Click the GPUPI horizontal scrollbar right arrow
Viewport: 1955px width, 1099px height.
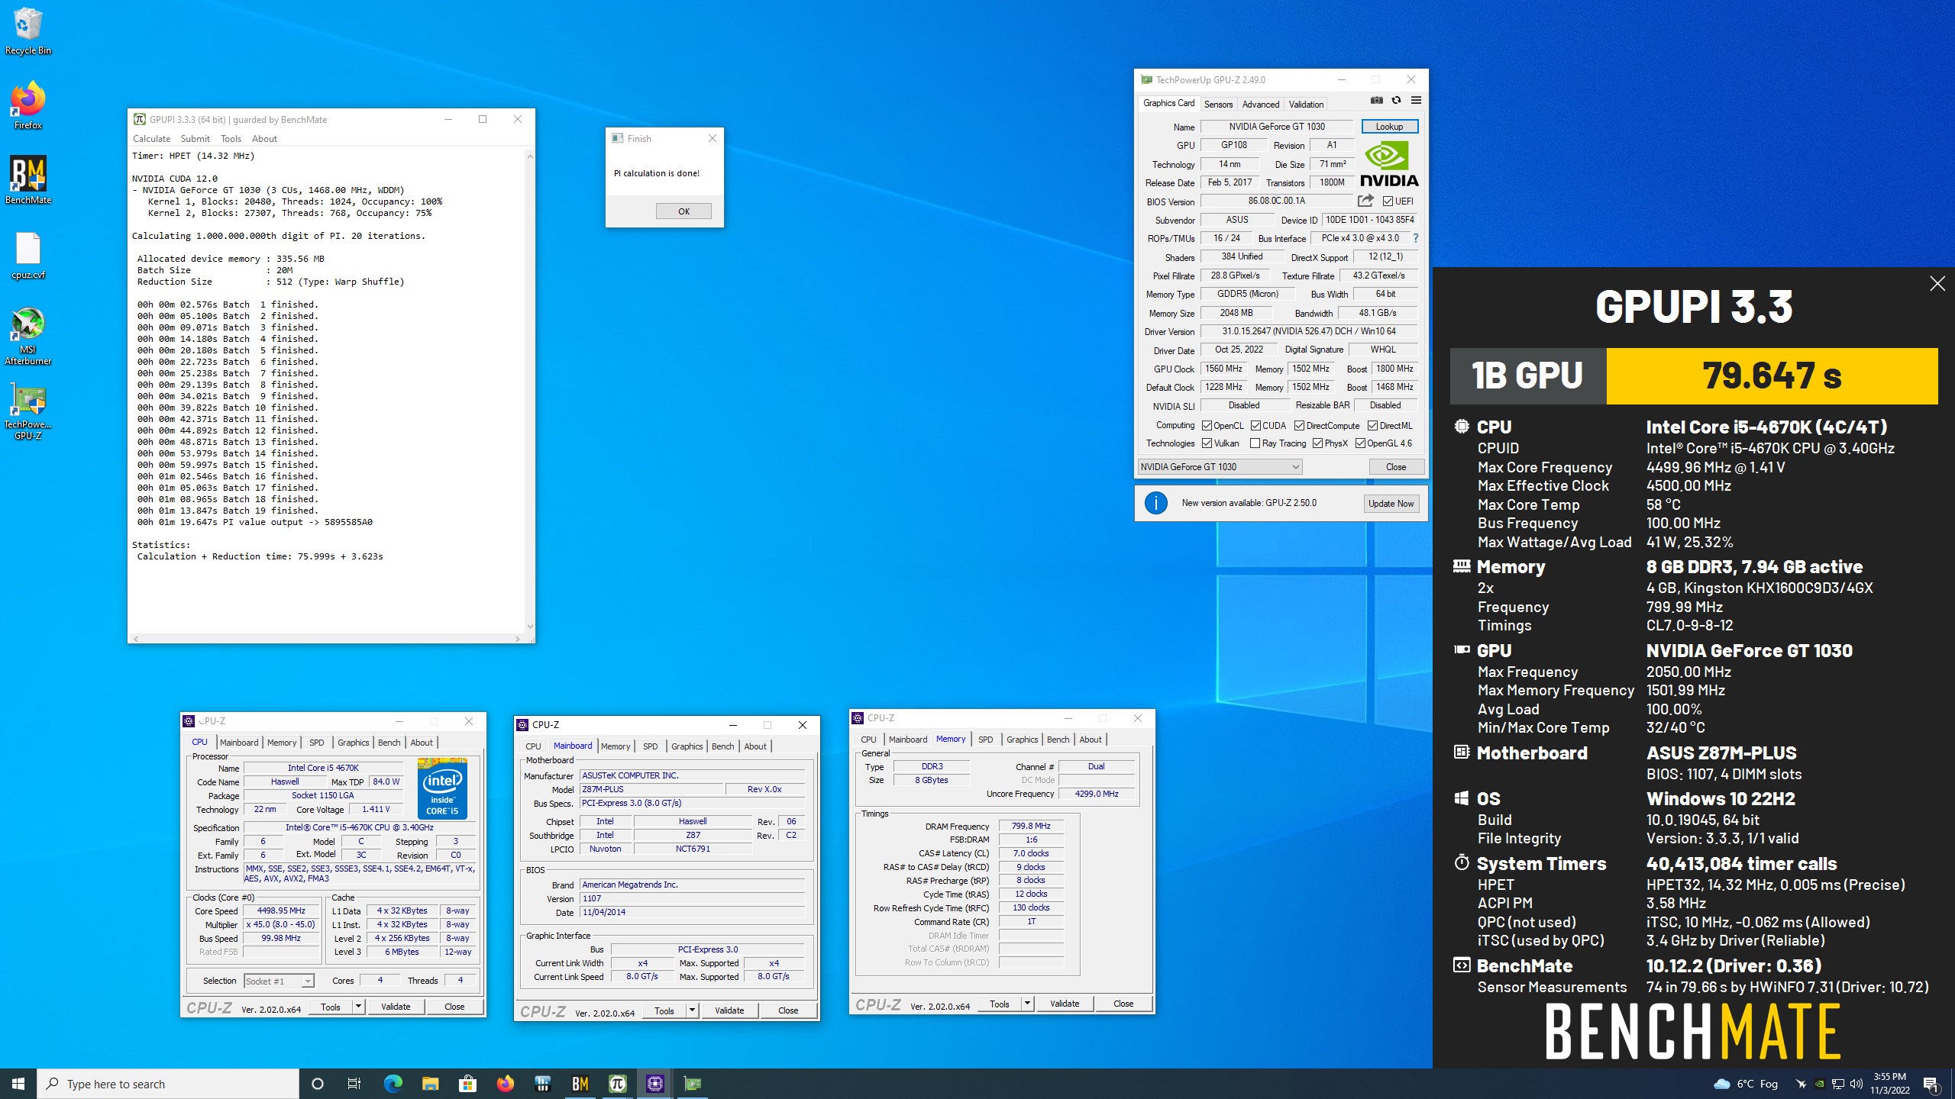[518, 639]
